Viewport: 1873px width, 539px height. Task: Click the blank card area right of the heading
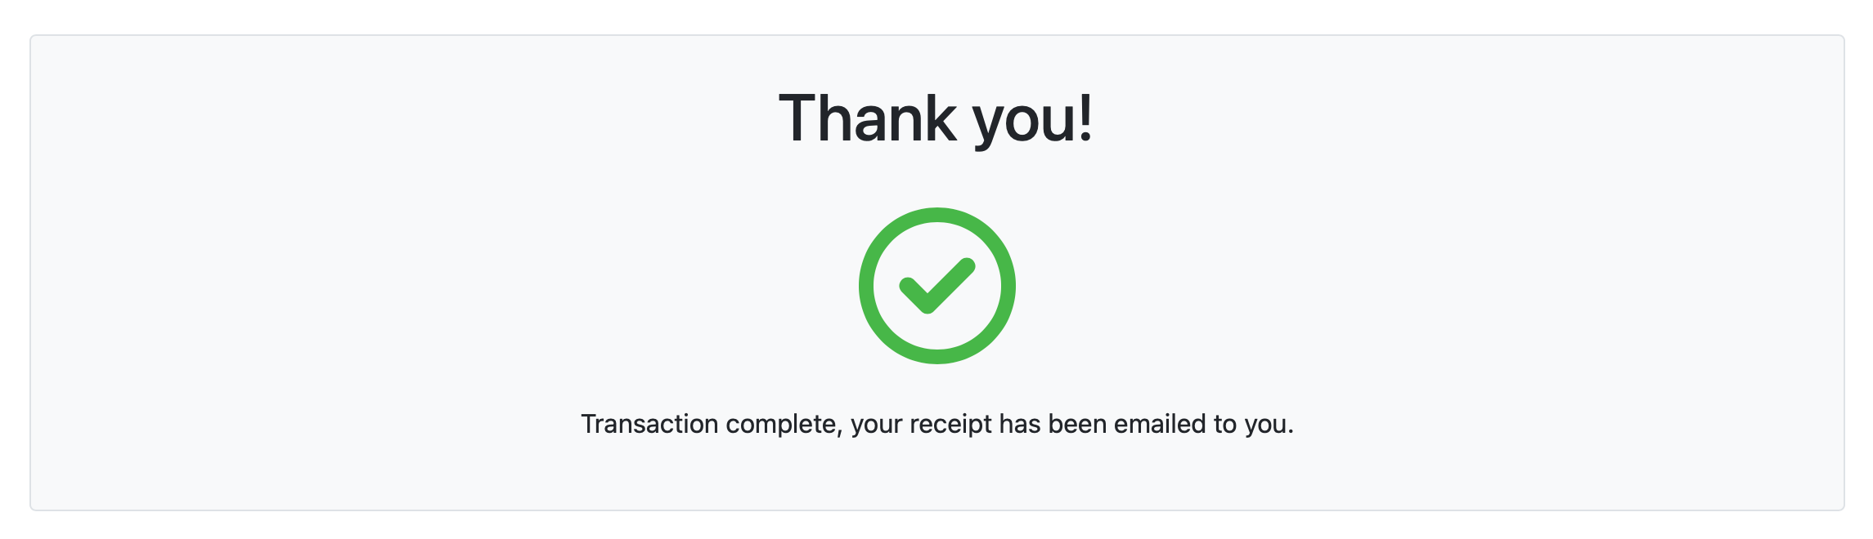(x=1472, y=119)
